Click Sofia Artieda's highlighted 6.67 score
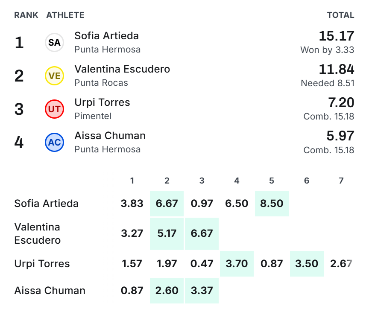Image resolution: width=369 pixels, height=312 pixels. pos(167,203)
